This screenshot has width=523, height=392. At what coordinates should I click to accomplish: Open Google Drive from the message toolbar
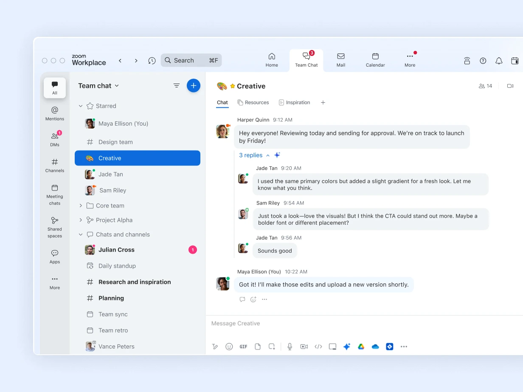(361, 347)
